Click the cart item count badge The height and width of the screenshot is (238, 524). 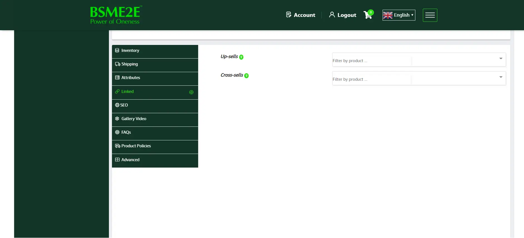pos(371,12)
